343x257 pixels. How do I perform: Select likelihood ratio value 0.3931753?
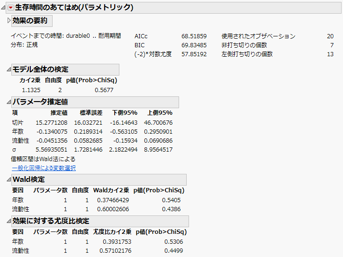[x=117, y=242]
